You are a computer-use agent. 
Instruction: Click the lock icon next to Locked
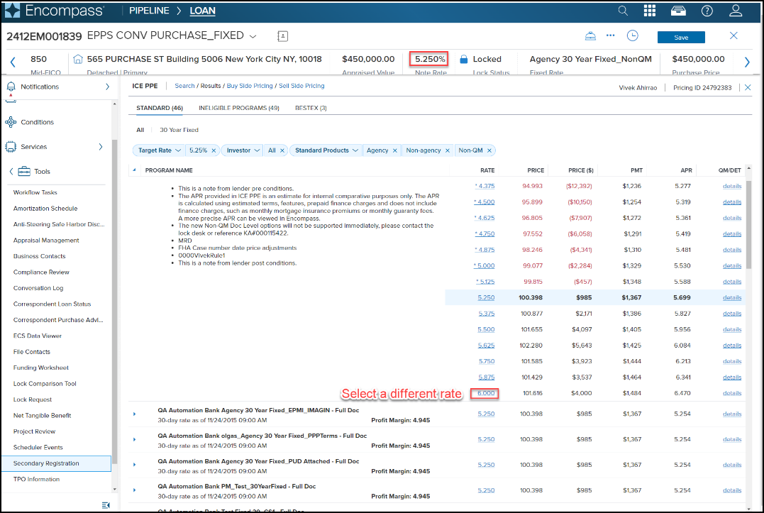(464, 59)
